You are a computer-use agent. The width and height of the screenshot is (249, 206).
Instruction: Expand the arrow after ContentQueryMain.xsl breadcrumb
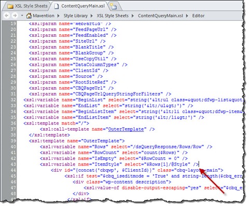tap(187, 16)
